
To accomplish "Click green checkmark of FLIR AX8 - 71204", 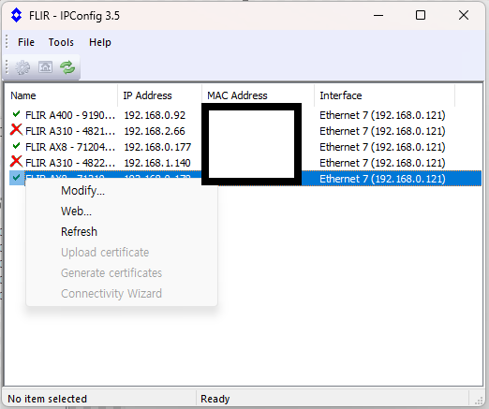I will [16, 146].
